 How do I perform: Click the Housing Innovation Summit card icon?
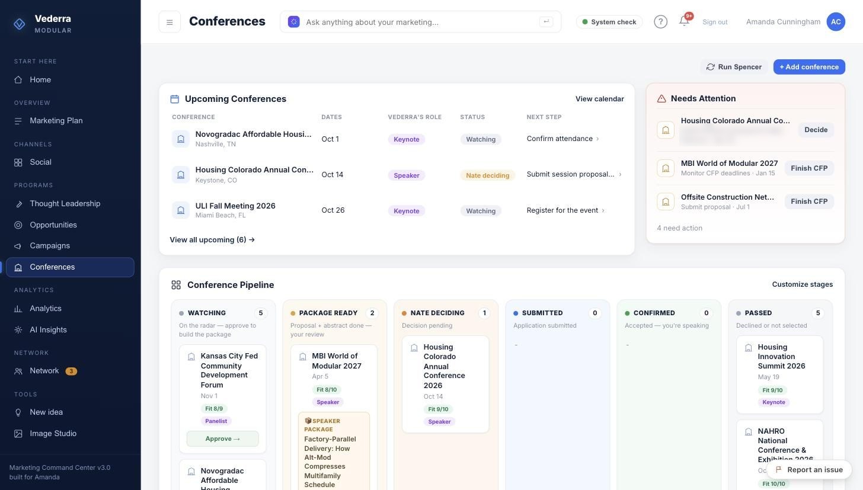(x=749, y=348)
